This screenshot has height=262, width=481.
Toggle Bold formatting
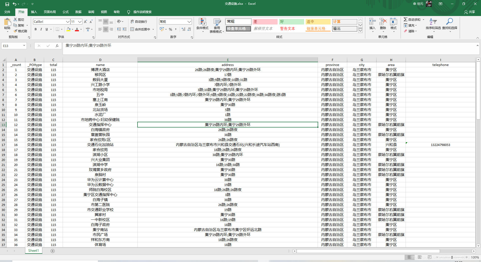coord(36,29)
